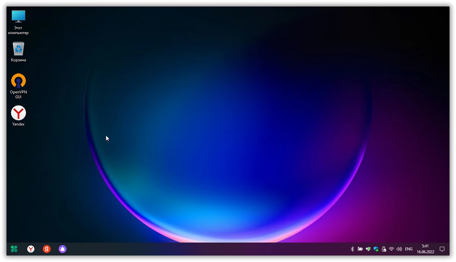This screenshot has width=456, height=262.
Task: Select the Этот компьютер desktop icon
Action: [x=18, y=22]
